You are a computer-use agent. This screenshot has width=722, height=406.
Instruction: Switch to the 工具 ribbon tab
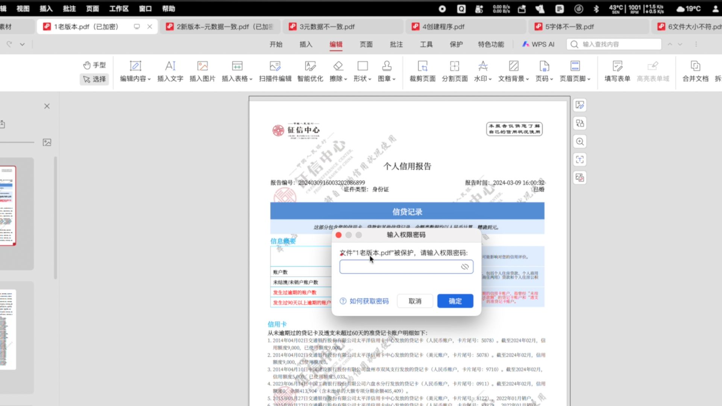[426, 44]
